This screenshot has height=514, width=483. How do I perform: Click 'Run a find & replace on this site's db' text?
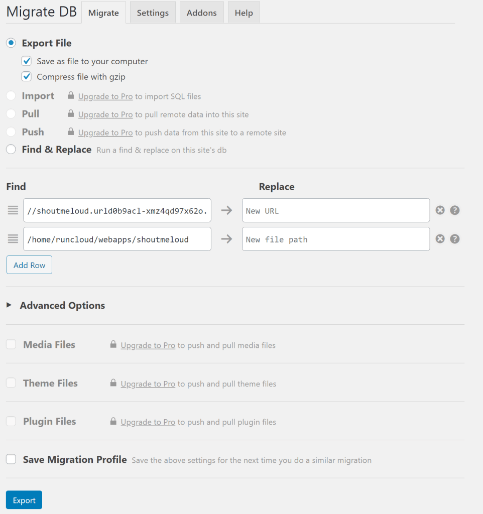pos(161,150)
